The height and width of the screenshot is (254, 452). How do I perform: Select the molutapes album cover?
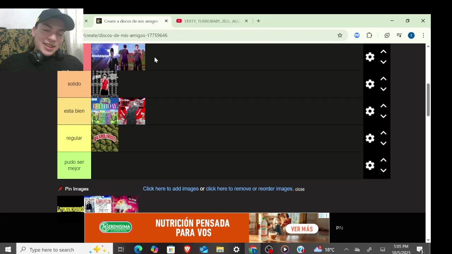[x=105, y=57]
